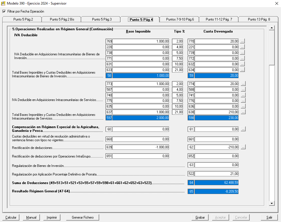Open details button beside field 632
281x222 pixels.
(x=242, y=64)
